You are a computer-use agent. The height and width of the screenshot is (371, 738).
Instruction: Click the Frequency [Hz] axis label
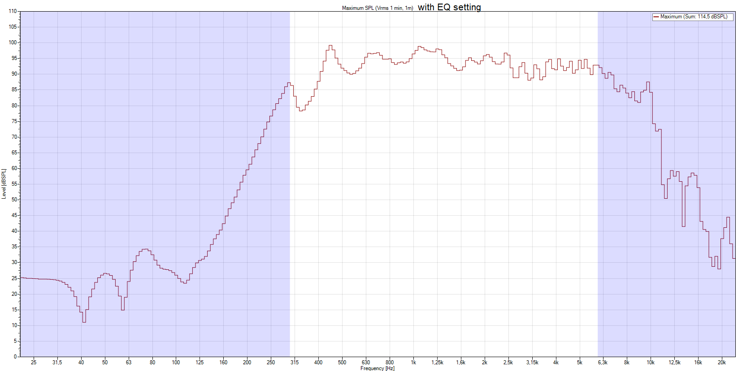click(x=378, y=368)
